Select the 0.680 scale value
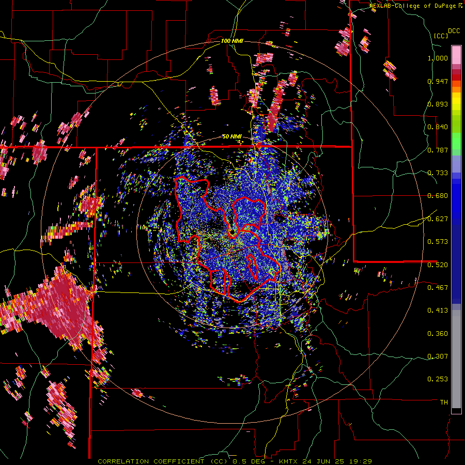The image size is (465, 465). point(438,196)
